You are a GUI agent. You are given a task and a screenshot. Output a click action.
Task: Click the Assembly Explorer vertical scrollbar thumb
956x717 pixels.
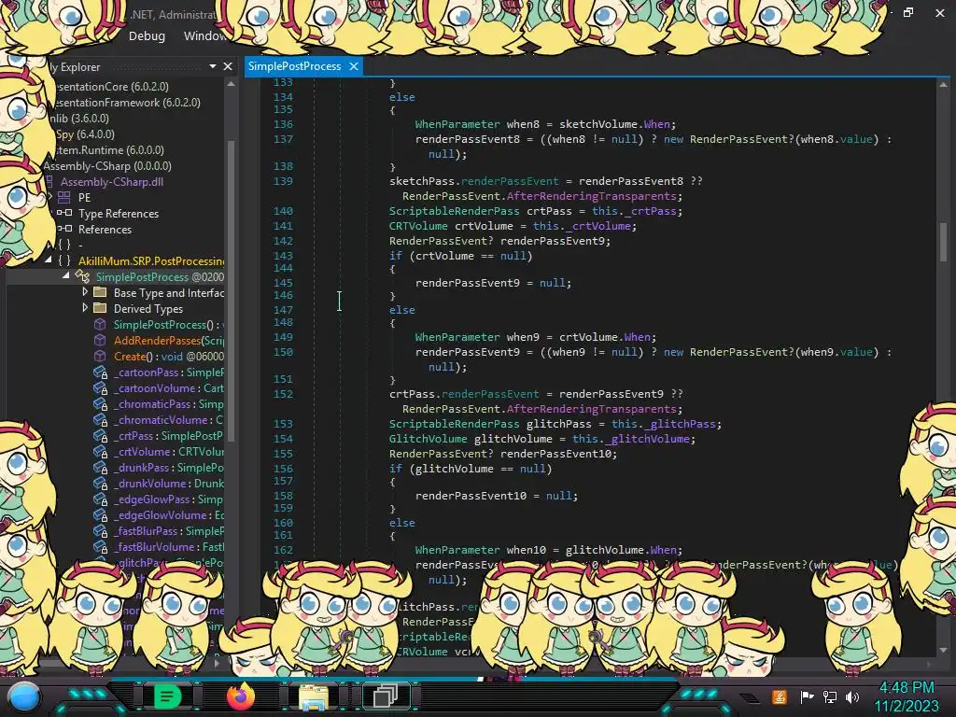(x=232, y=289)
